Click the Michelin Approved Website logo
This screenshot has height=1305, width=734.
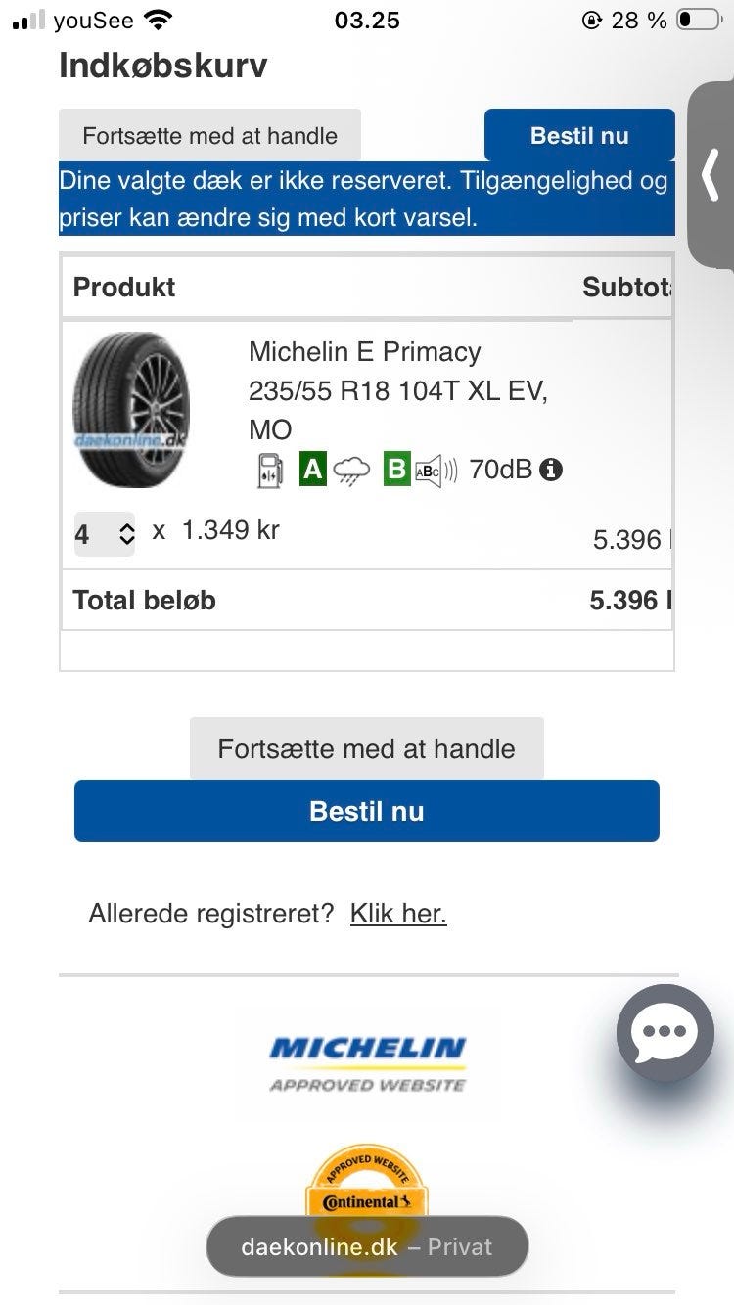tap(367, 1062)
